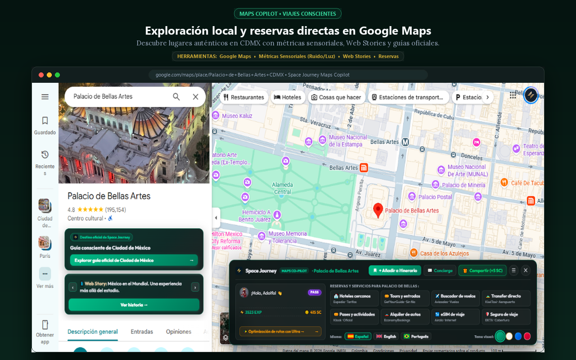Click the Obtener app phone icon
This screenshot has width=576, height=360.
[x=45, y=325]
